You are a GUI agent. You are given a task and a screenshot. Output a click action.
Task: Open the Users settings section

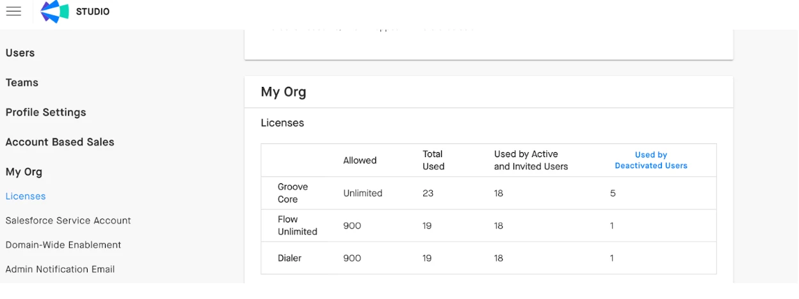pos(20,53)
